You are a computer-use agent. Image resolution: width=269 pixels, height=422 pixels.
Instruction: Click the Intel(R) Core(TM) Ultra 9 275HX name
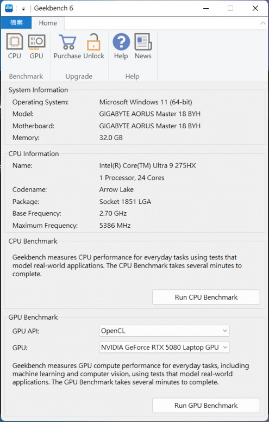click(147, 166)
